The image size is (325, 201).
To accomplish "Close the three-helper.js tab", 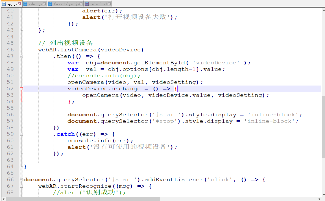I will click(x=81, y=4).
